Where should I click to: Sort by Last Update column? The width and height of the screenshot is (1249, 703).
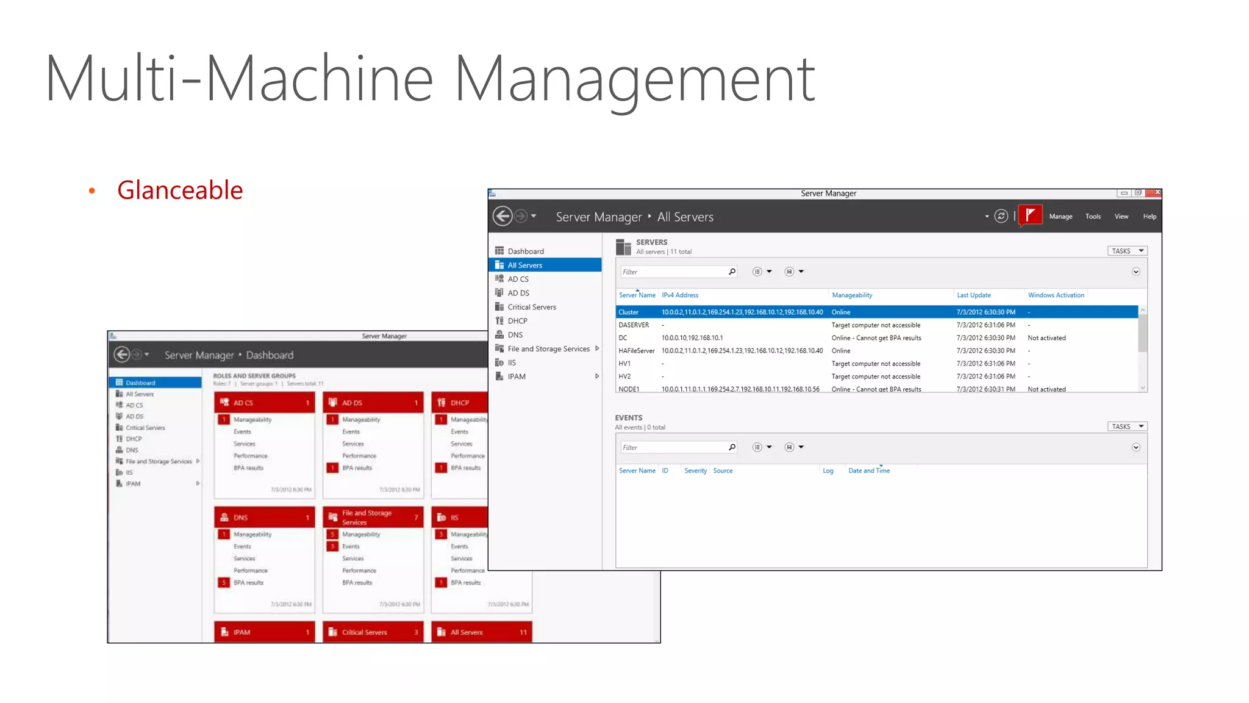[x=973, y=295]
